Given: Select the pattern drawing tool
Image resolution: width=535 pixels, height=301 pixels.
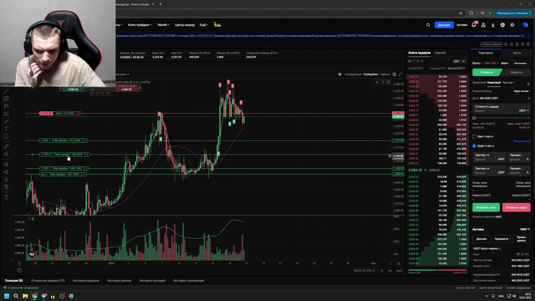Looking at the screenshot, I should pyautogui.click(x=6, y=106).
